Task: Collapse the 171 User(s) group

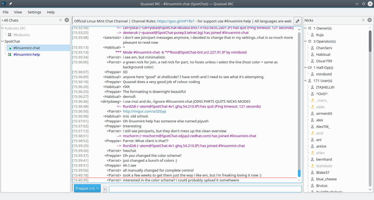Action: [306, 81]
